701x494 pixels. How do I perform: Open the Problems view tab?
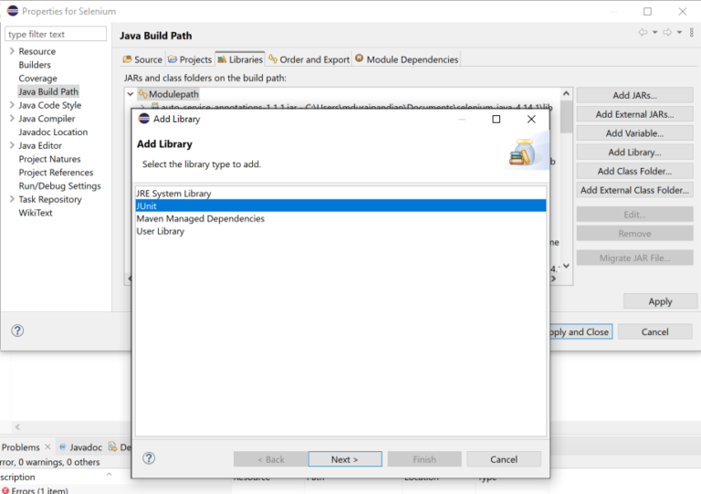[x=21, y=447]
